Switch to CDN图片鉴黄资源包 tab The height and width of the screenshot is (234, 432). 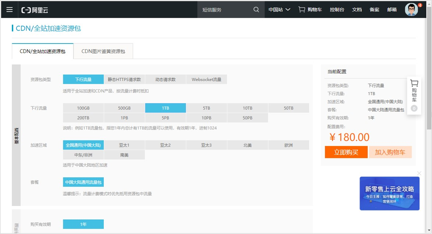point(103,51)
